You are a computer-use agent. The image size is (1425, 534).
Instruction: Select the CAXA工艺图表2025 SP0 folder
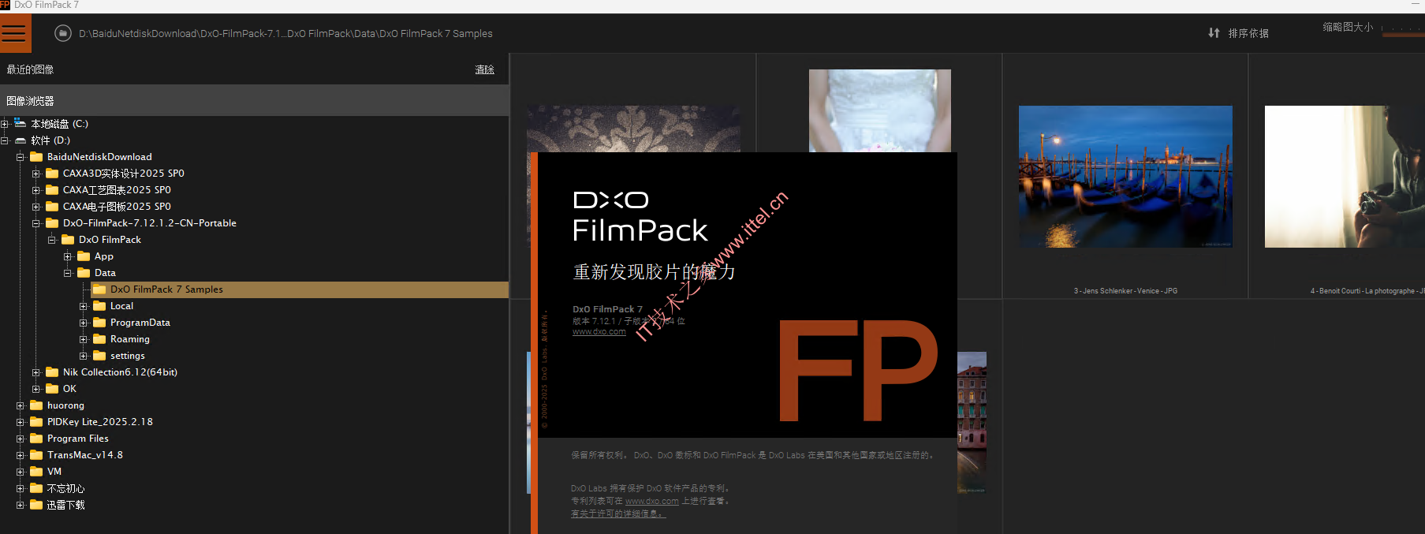pyautogui.click(x=117, y=190)
